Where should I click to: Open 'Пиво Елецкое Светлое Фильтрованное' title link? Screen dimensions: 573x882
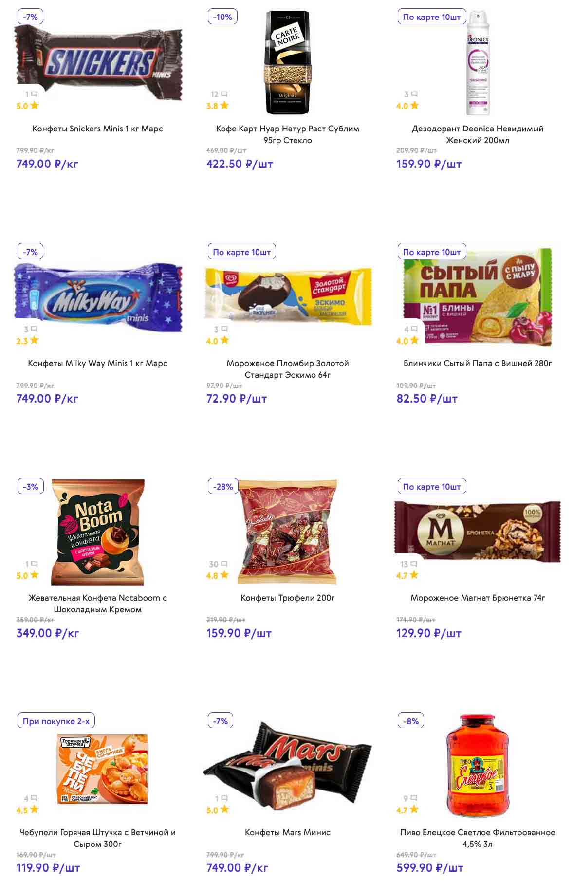click(477, 838)
